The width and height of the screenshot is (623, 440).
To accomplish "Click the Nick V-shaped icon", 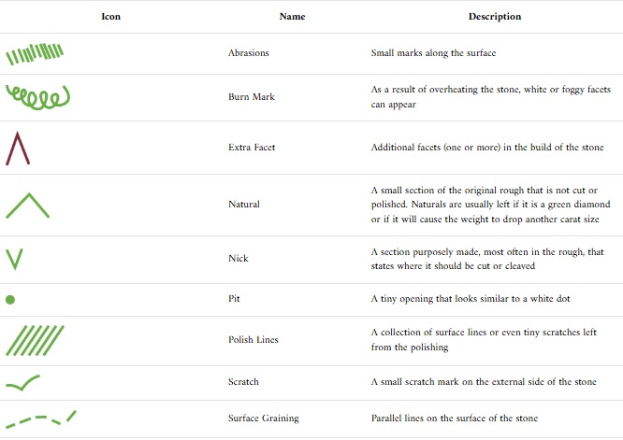I will (14, 259).
